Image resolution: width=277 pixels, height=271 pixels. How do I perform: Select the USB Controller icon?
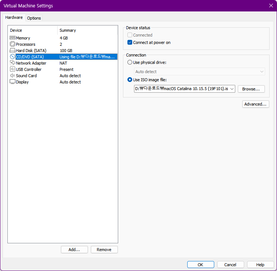[12, 69]
